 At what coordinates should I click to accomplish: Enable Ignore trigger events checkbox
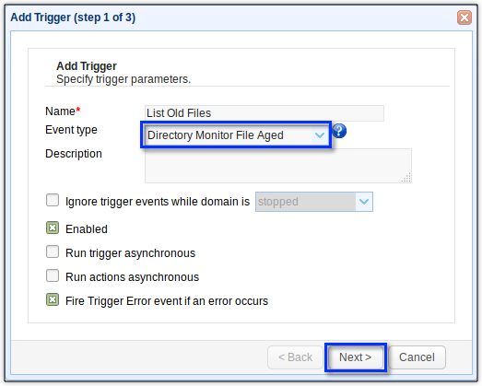click(53, 200)
